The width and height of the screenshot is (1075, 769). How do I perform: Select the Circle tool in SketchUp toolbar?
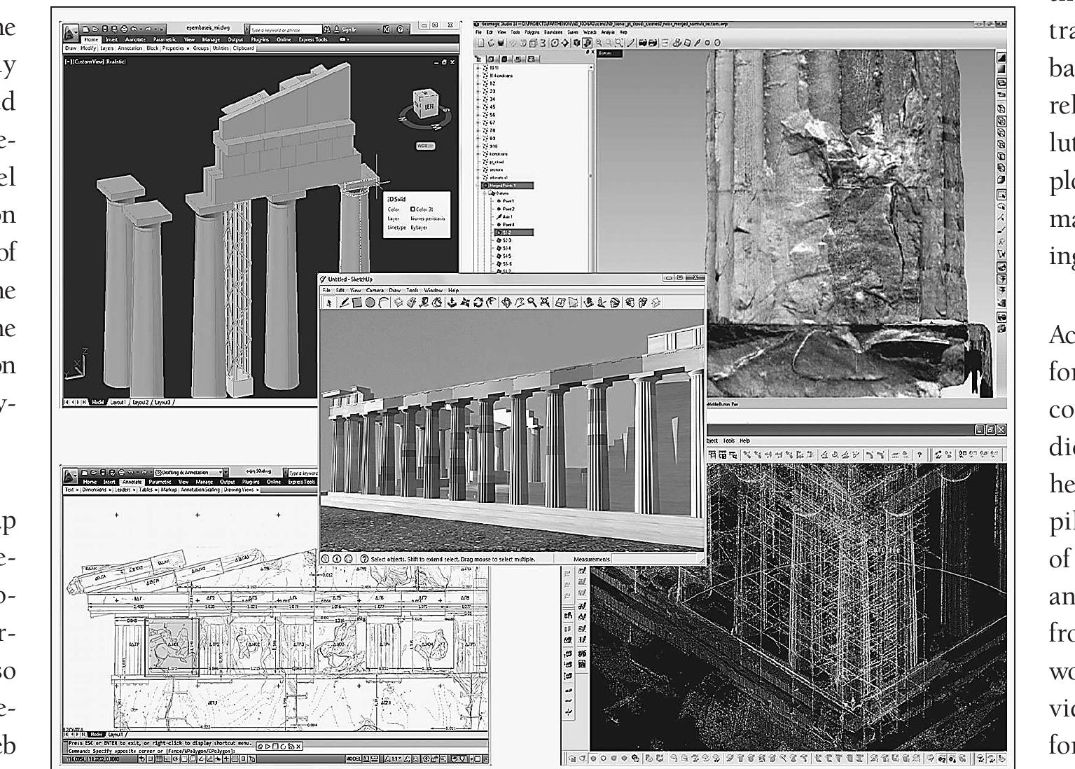[369, 303]
